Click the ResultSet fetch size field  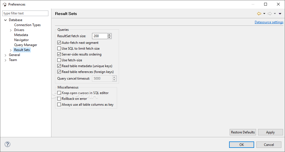[100, 36]
